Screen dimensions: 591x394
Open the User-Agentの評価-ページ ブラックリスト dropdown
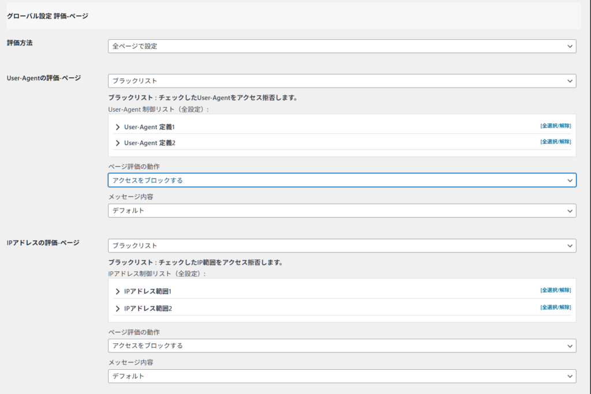click(342, 81)
